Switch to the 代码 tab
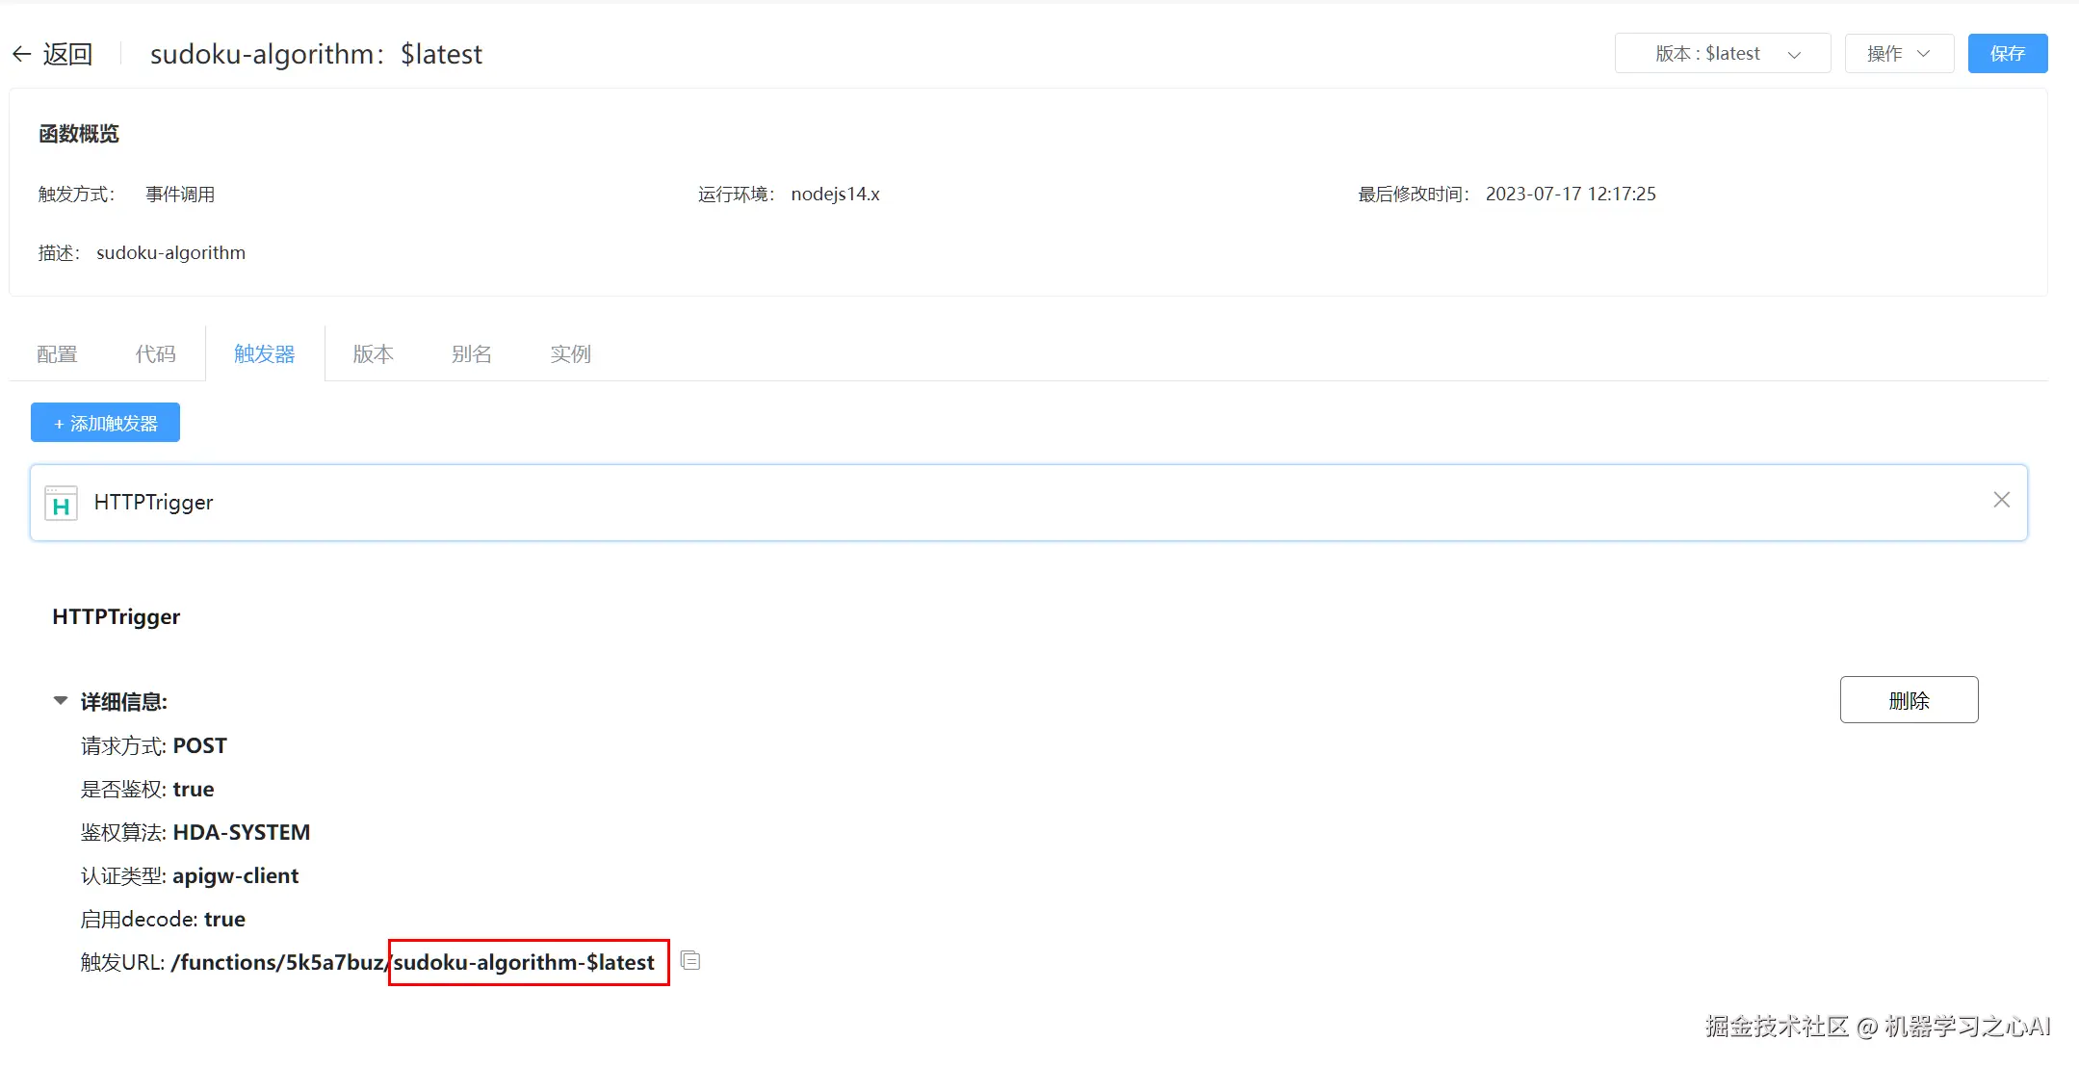The image size is (2079, 1067). pos(155,354)
